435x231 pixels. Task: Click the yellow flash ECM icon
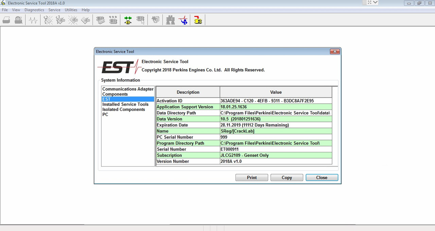pos(198,20)
